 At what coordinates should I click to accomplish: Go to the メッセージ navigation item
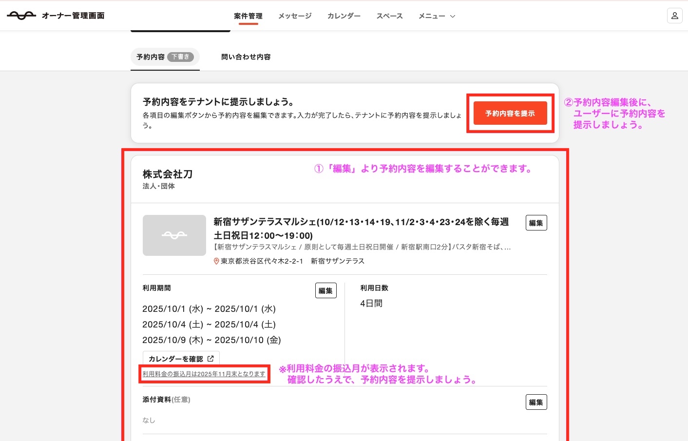click(x=295, y=16)
